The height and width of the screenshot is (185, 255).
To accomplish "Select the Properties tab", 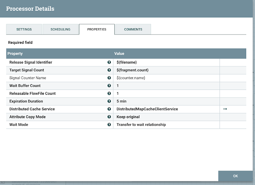I will point(97,29).
